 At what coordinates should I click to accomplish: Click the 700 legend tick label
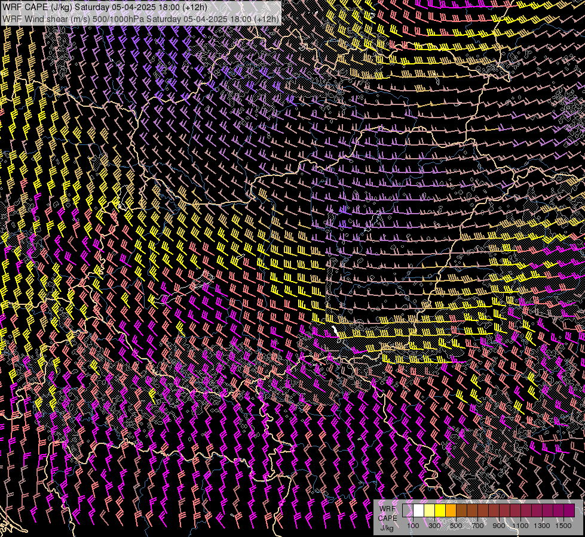(x=477, y=526)
